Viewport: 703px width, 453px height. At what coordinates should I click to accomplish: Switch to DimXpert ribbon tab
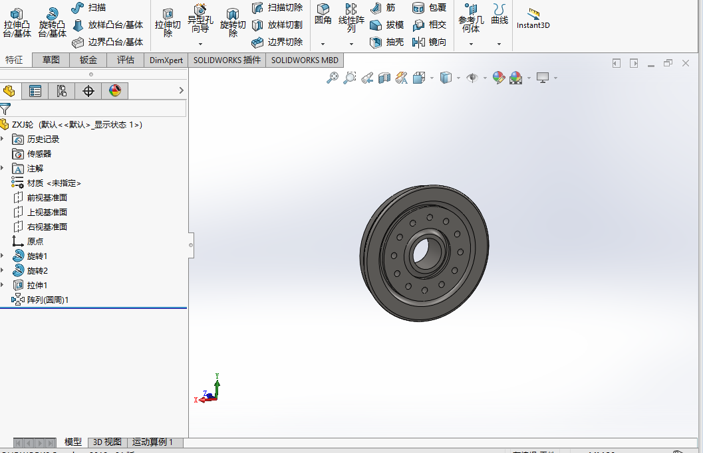[166, 60]
